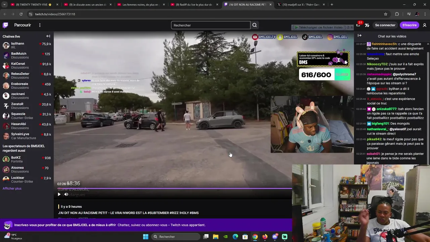Open Microsoft Store from taskbar
430x242 pixels.
coord(245,237)
